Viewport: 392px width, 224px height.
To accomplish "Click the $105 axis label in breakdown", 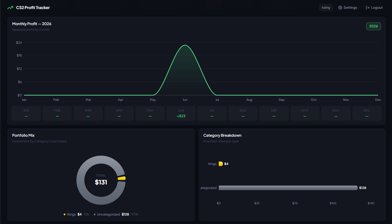I will click(x=333, y=203).
